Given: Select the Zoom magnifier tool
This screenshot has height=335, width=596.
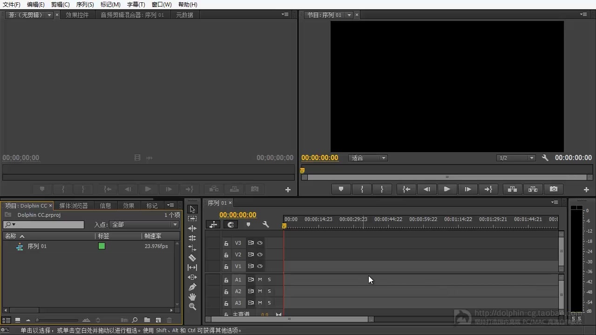Looking at the screenshot, I should [192, 307].
